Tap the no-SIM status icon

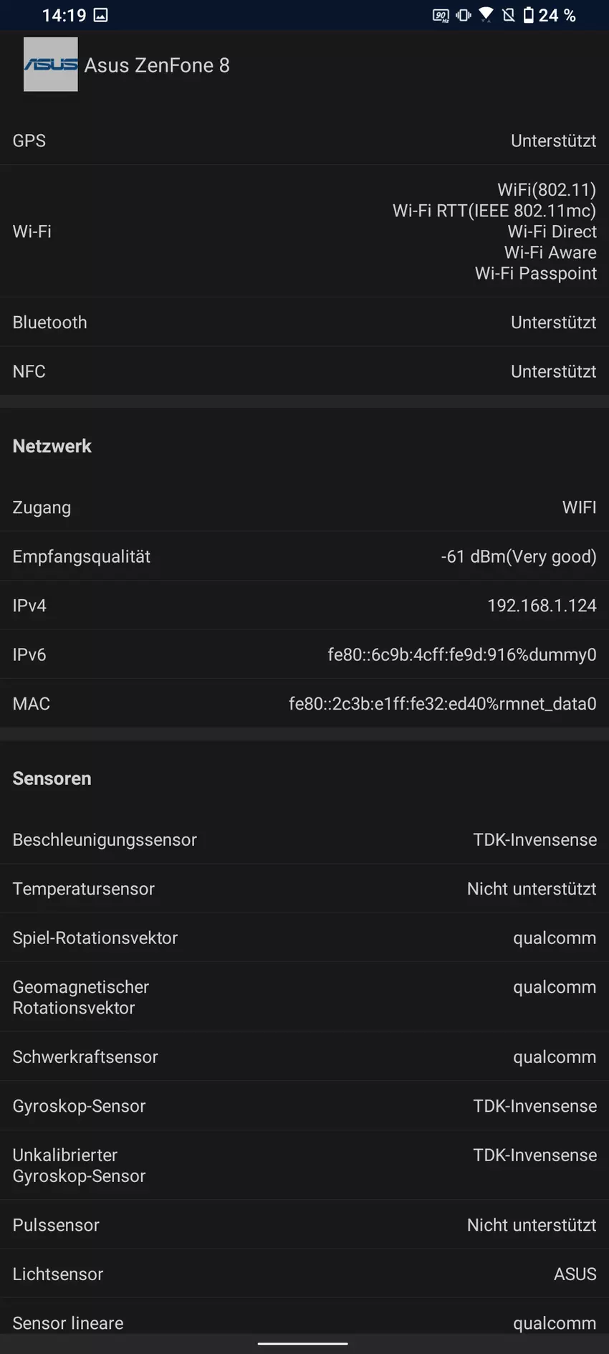point(509,15)
